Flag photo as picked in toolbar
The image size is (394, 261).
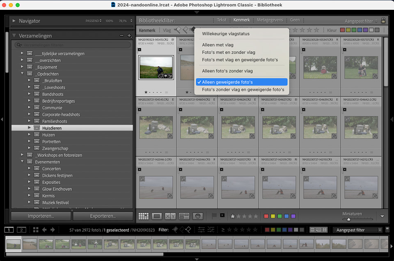214,216
